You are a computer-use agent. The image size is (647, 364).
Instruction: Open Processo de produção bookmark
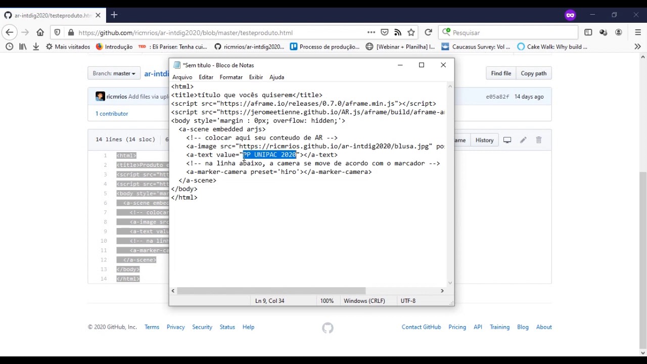coord(325,47)
